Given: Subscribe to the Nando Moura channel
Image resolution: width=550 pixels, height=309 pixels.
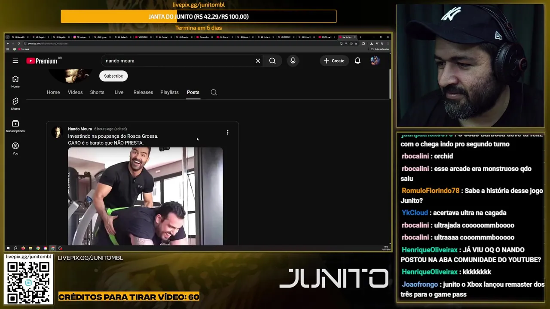Looking at the screenshot, I should click(113, 76).
